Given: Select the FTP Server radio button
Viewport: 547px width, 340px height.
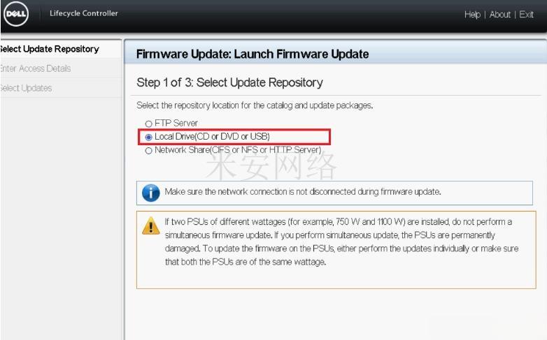Looking at the screenshot, I should (x=148, y=124).
